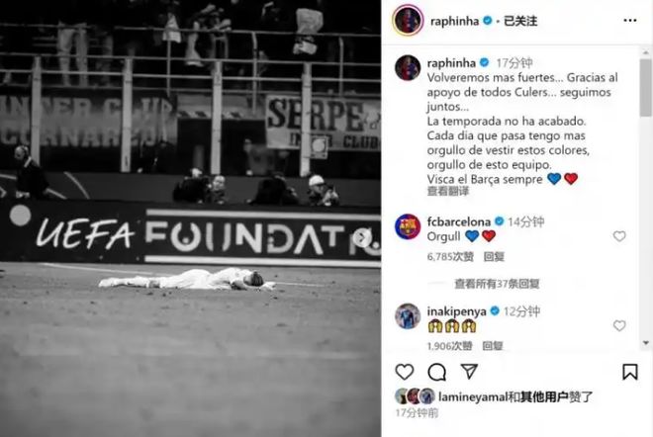Like the fcbarcelona comment
The width and height of the screenshot is (653, 437).
tap(619, 236)
